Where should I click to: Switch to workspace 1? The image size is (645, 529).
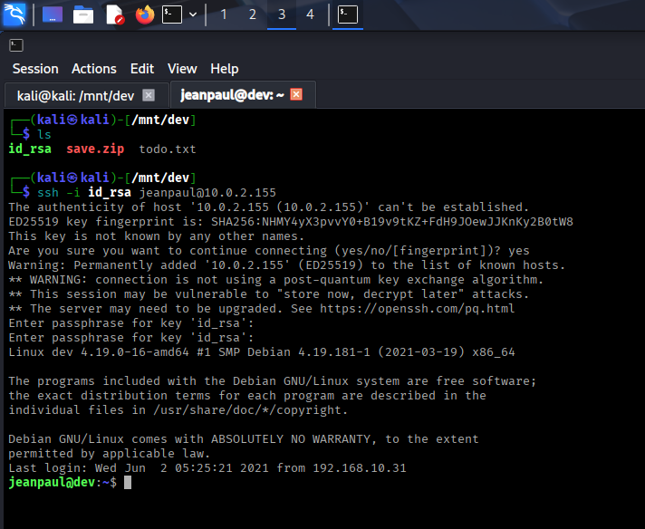pyautogui.click(x=224, y=14)
